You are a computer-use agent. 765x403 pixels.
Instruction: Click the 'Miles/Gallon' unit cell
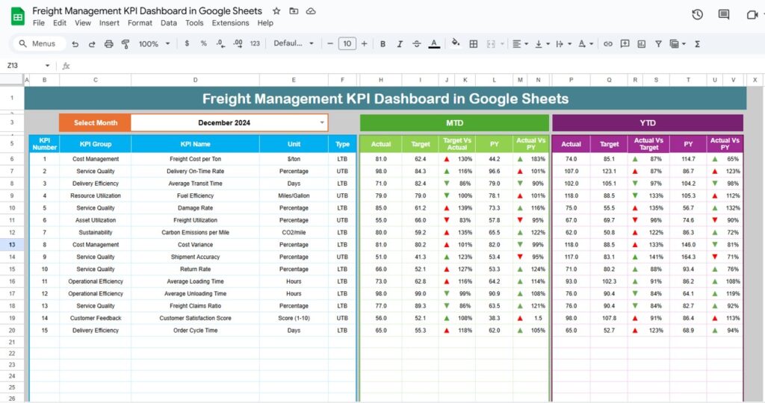(294, 196)
